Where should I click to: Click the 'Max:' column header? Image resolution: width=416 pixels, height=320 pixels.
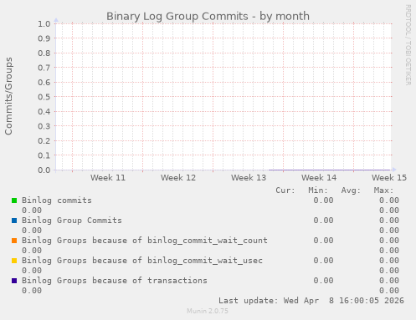click(383, 190)
